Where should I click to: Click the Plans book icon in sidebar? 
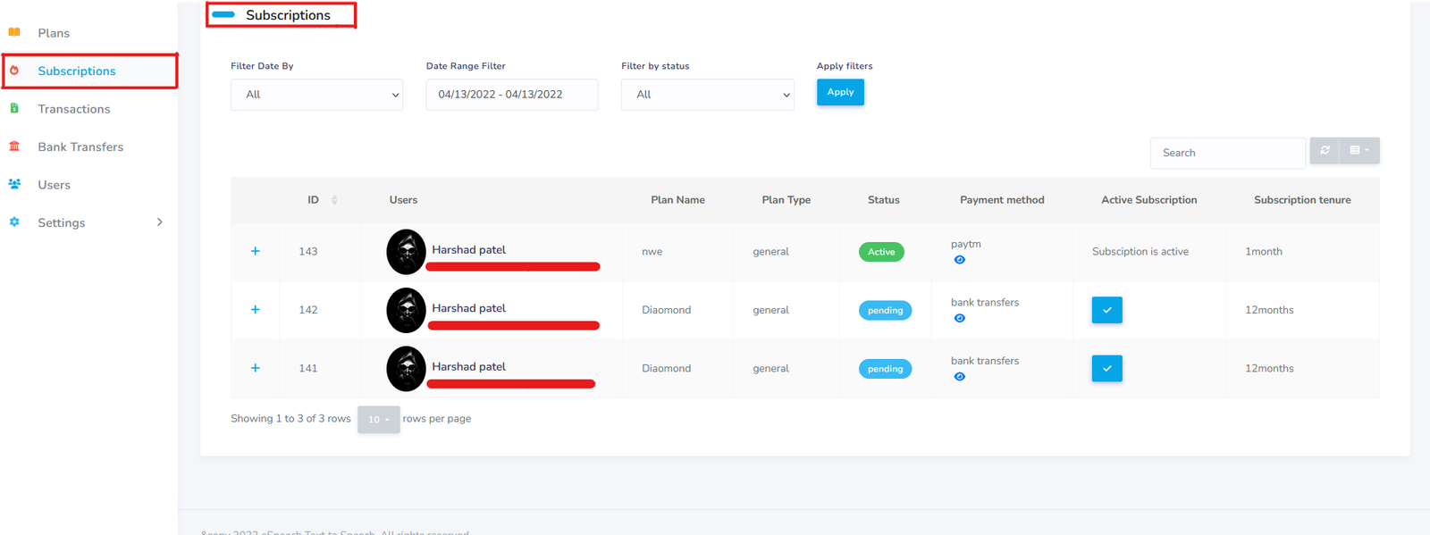point(14,33)
